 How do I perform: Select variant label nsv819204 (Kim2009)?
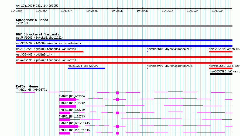tap(83, 66)
